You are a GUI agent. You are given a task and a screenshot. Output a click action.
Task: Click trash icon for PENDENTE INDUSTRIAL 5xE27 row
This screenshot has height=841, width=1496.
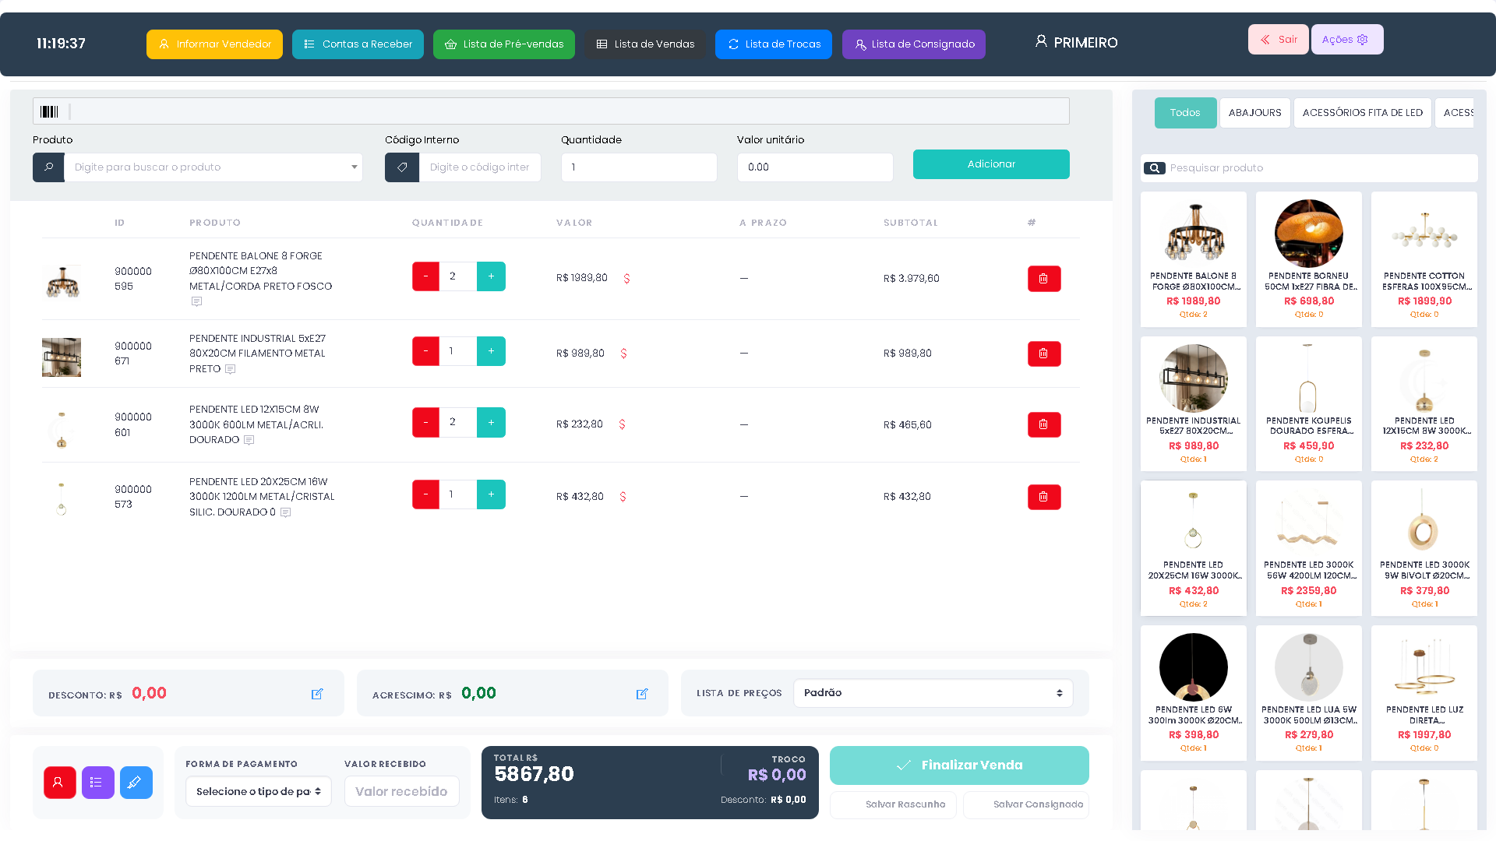1044,354
